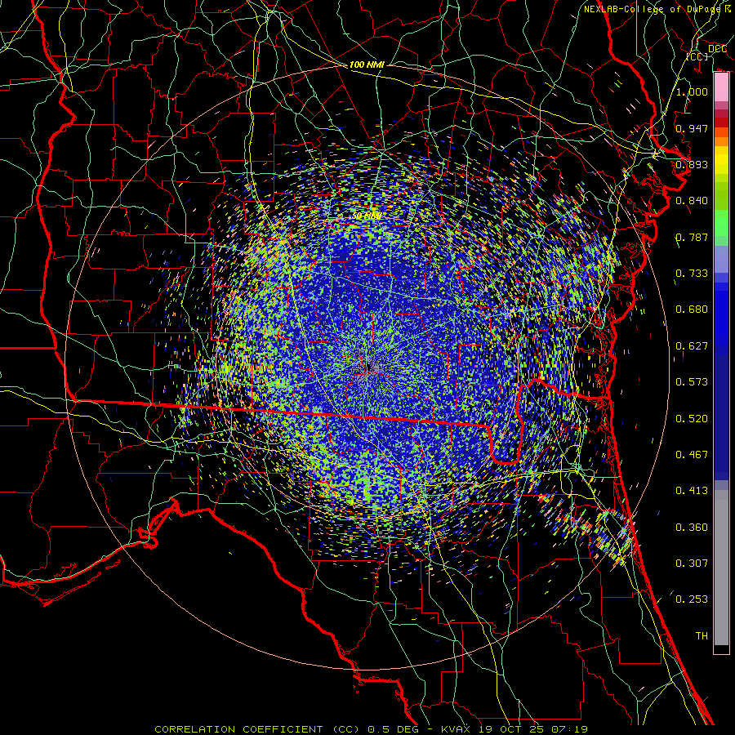Image resolution: width=735 pixels, height=735 pixels.
Task: Click the 0.840 legend value
Action: pyautogui.click(x=692, y=200)
